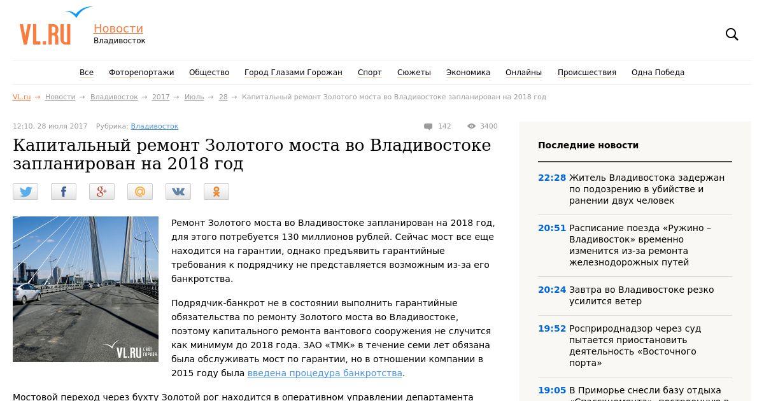This screenshot has width=764, height=401.
Task: Open Ружино–Владивосток train schedule news
Action: coord(640,245)
